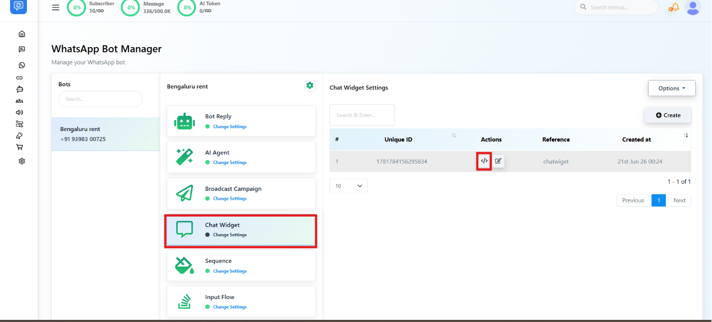Click the 1 - 1 of 1 record count
This screenshot has width=712, height=322.
(679, 182)
